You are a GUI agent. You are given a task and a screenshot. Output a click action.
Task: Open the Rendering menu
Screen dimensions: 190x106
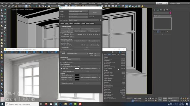point(61,3)
